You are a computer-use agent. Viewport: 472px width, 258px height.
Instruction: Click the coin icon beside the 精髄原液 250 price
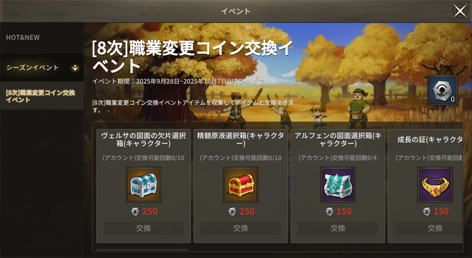[x=232, y=212]
